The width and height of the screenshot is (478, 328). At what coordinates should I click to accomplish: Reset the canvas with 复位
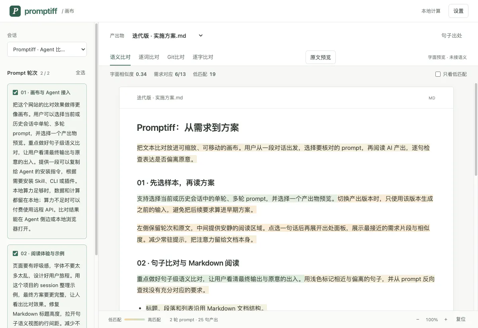461,319
